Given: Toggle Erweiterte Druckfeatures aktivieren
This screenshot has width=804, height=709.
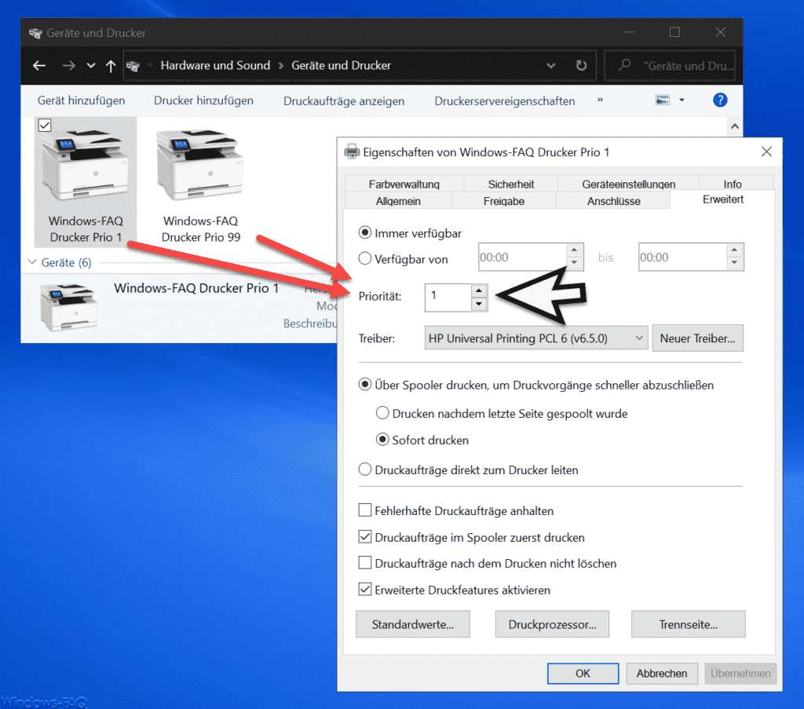Looking at the screenshot, I should coord(364,590).
